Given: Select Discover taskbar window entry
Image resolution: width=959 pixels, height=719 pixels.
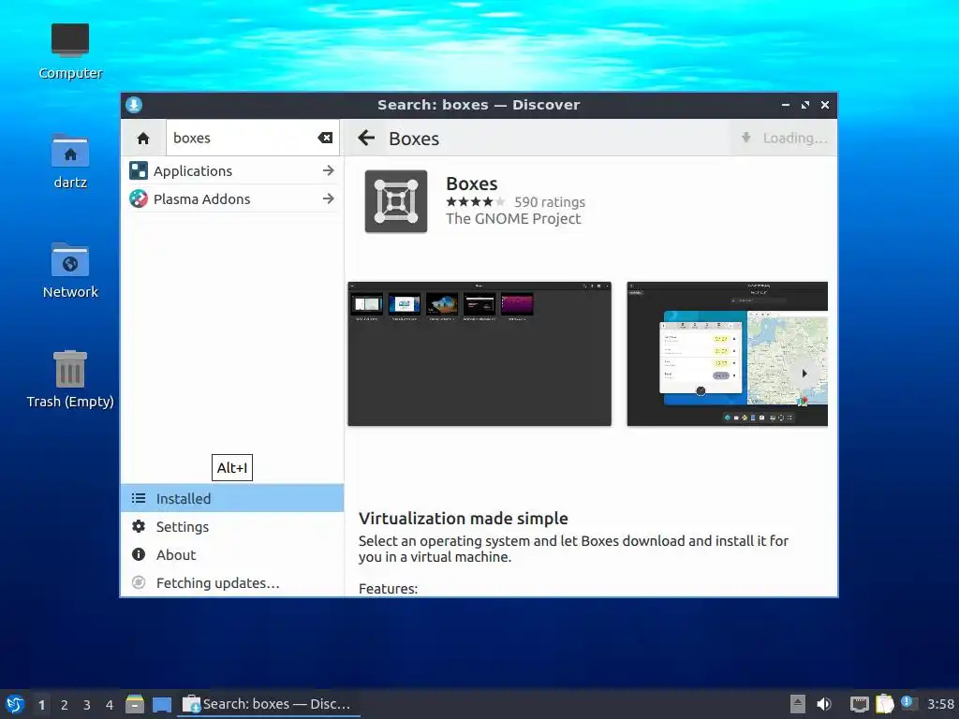Looking at the screenshot, I should click(x=269, y=704).
